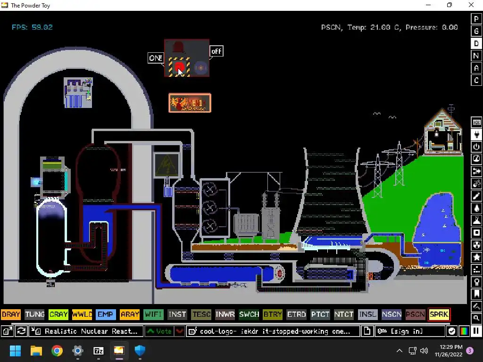Select the WWLD element
The height and width of the screenshot is (362, 483).
pyautogui.click(x=82, y=314)
